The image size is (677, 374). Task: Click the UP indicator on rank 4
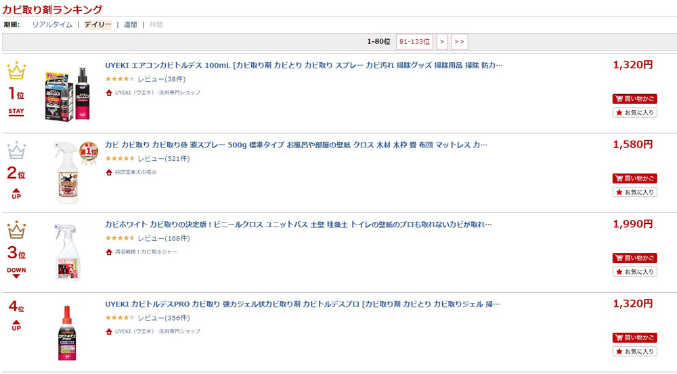click(16, 325)
